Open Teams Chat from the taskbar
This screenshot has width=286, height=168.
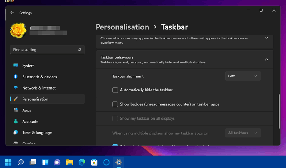(57, 162)
